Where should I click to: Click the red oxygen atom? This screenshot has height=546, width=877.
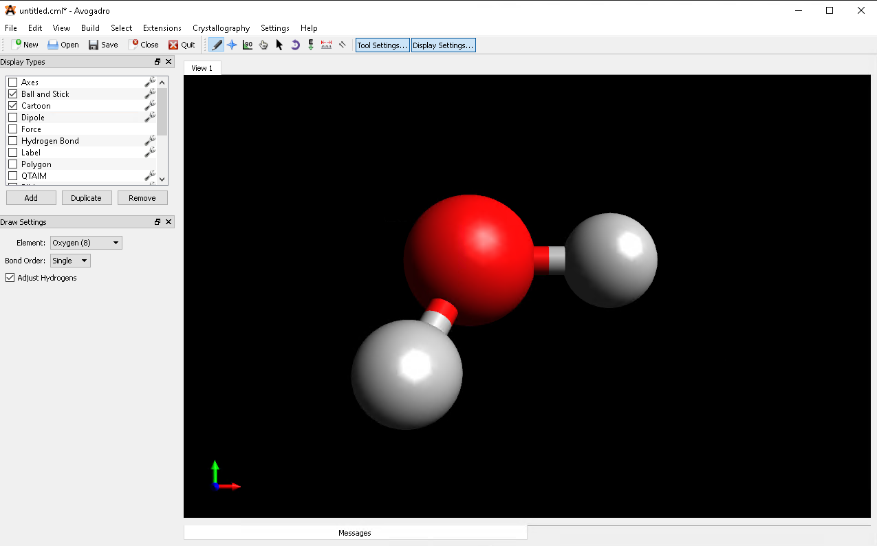[468, 259]
